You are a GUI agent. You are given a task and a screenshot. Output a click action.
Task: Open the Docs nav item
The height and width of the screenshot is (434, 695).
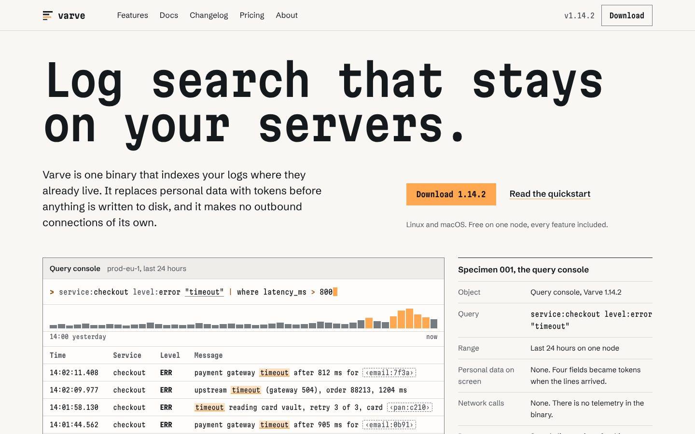click(169, 15)
